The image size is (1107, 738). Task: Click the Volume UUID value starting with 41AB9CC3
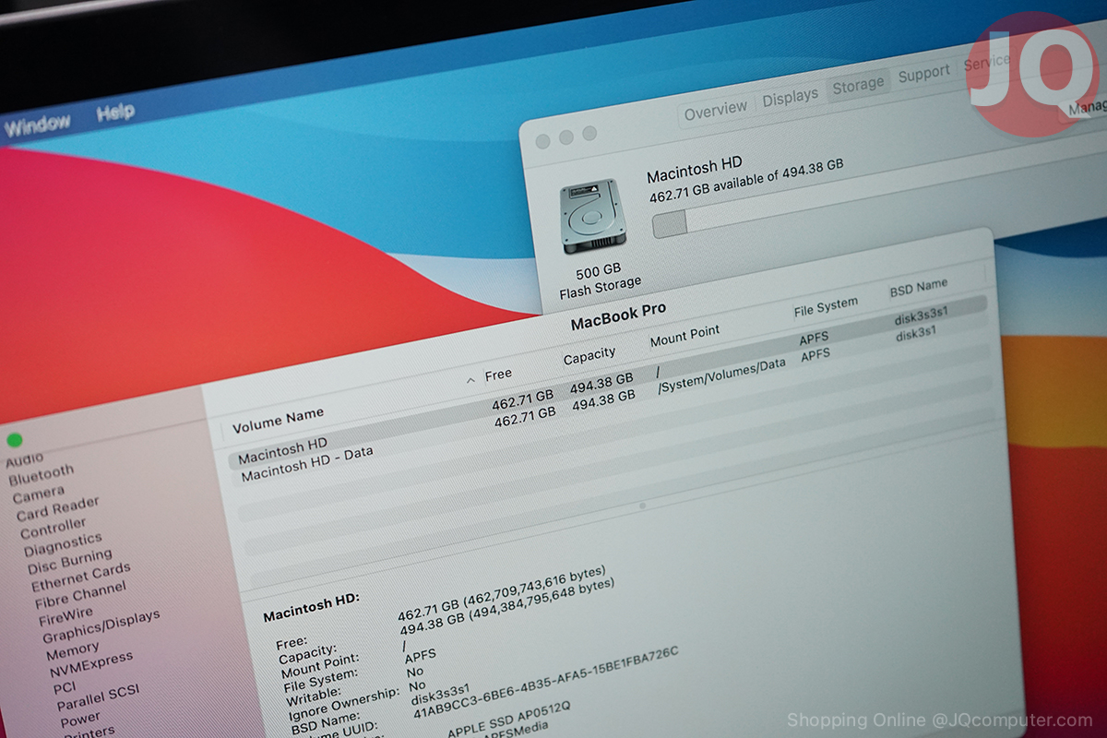(545, 683)
